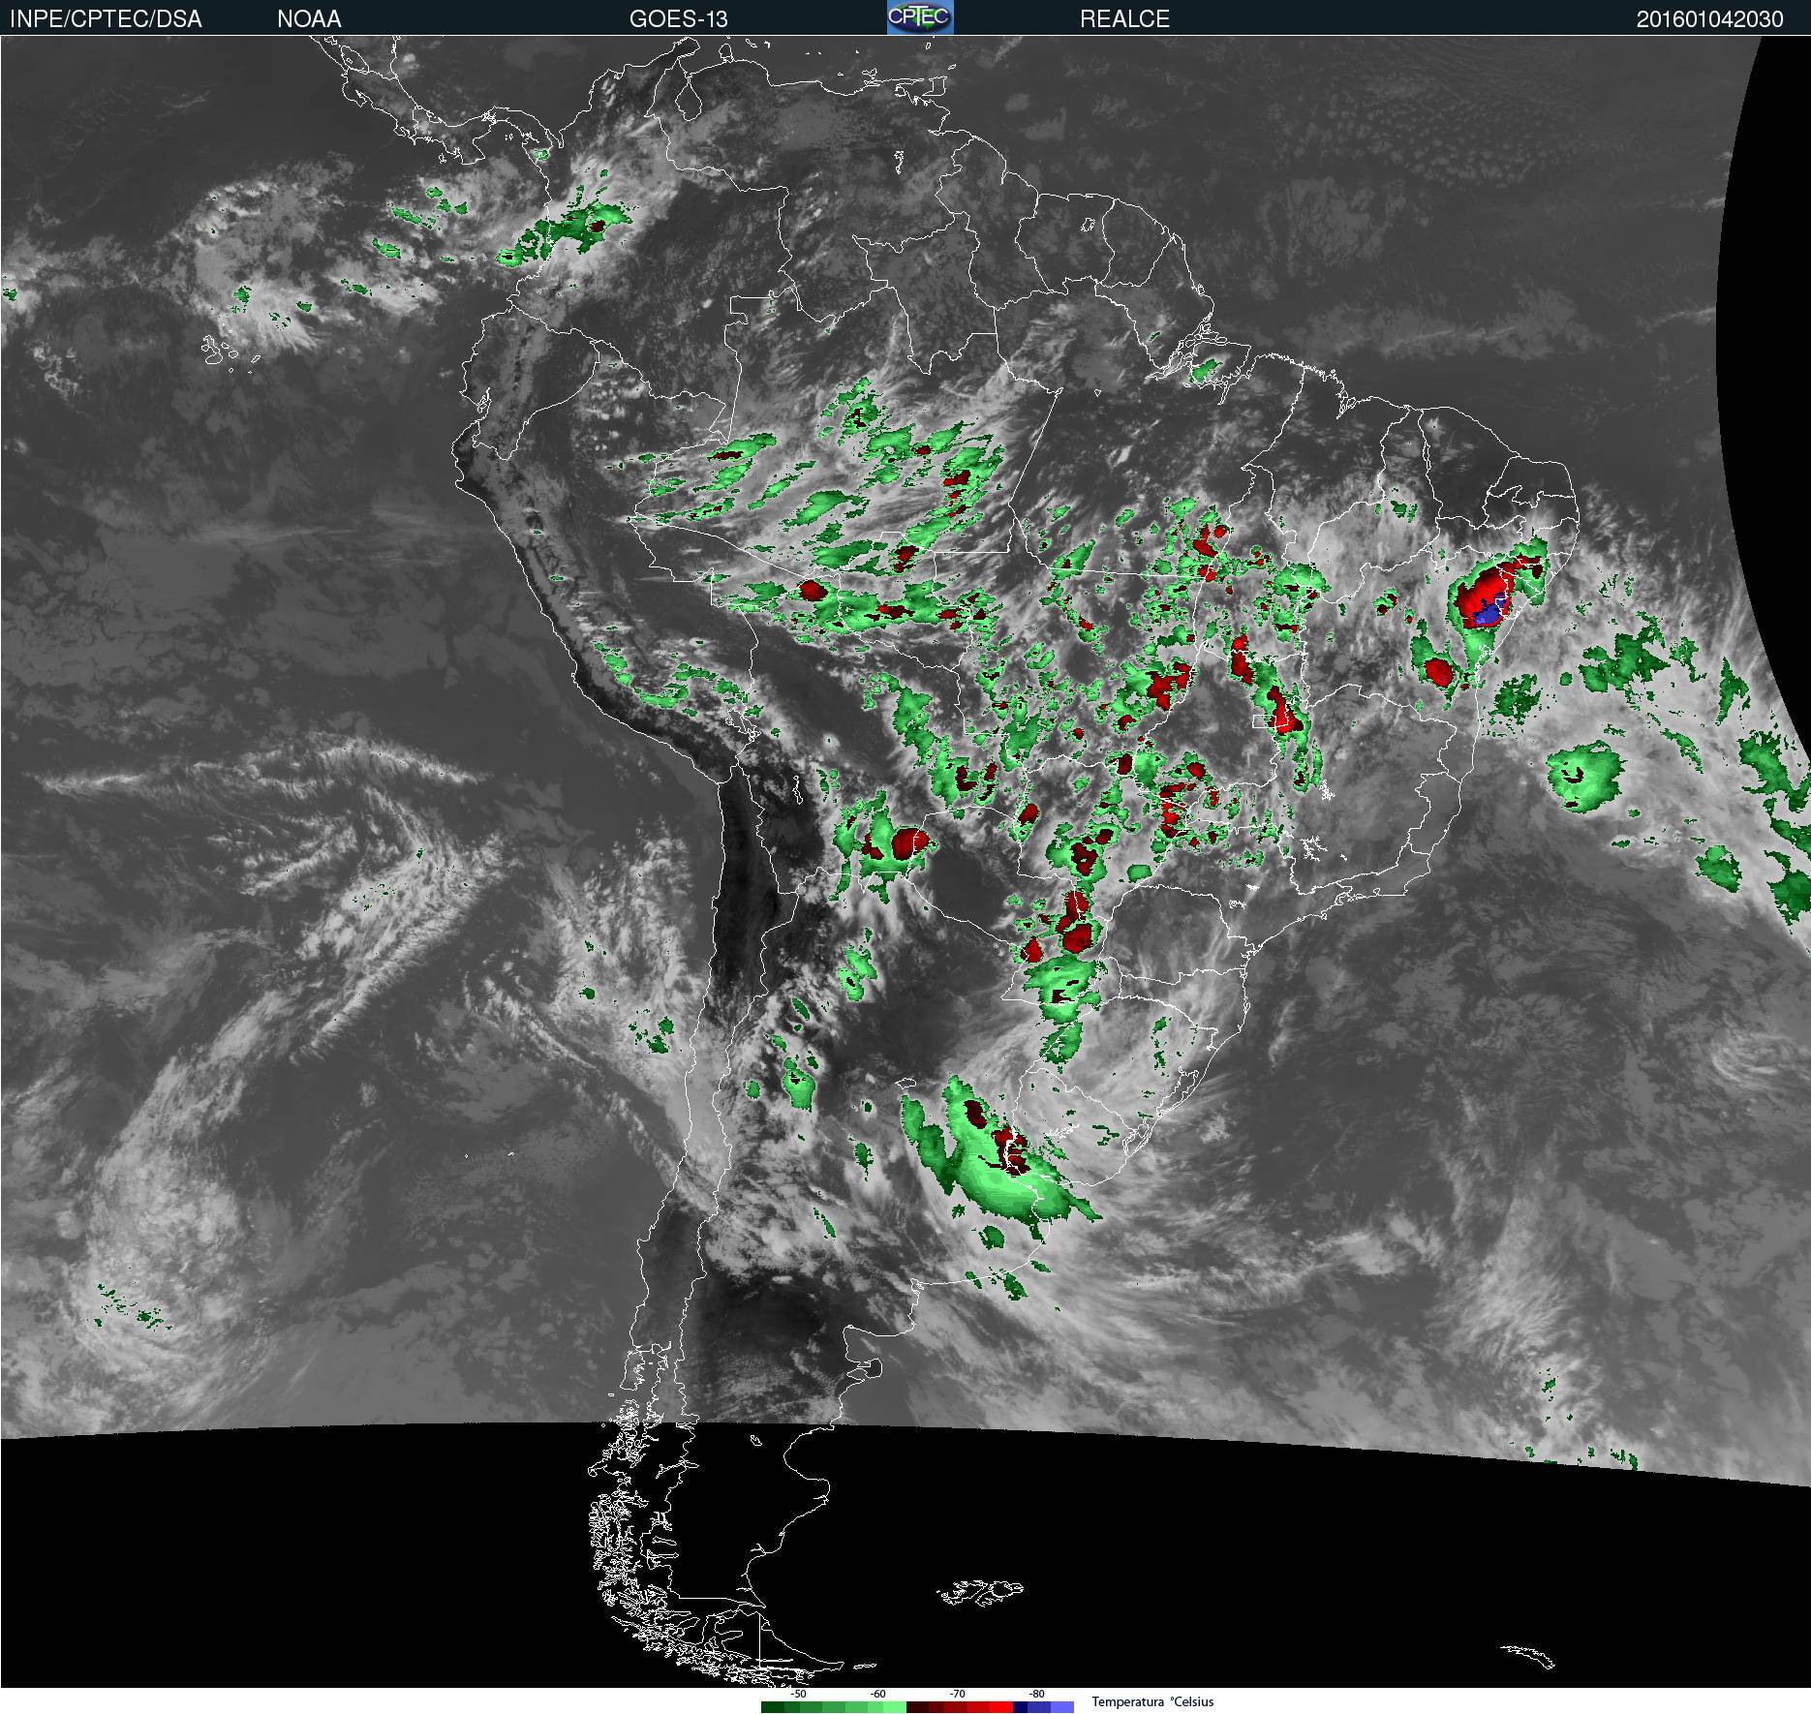Click the INPE/CPTEC/DSA header text

tap(106, 19)
